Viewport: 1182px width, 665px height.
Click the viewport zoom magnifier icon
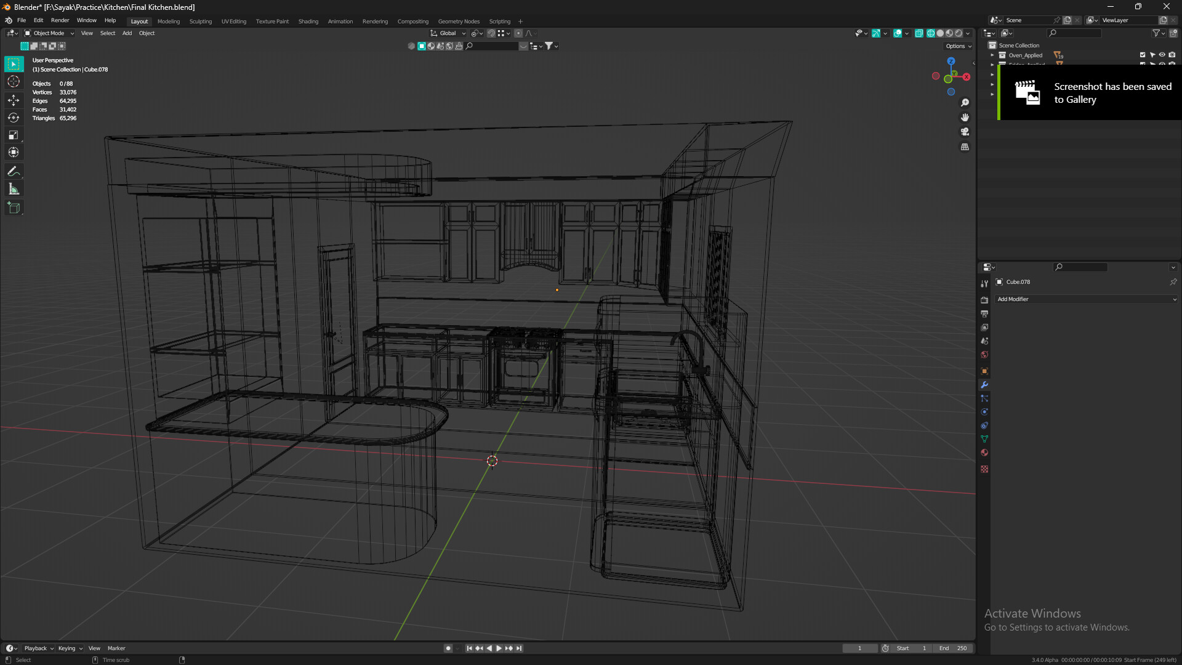pos(965,103)
